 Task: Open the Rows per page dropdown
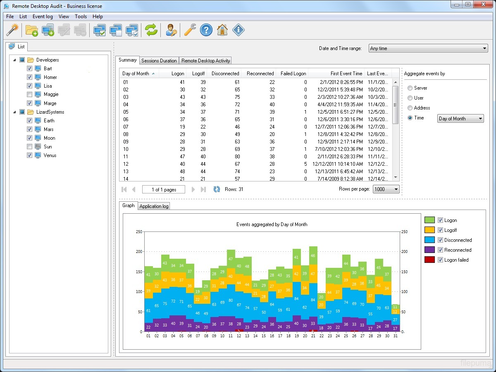click(x=386, y=189)
